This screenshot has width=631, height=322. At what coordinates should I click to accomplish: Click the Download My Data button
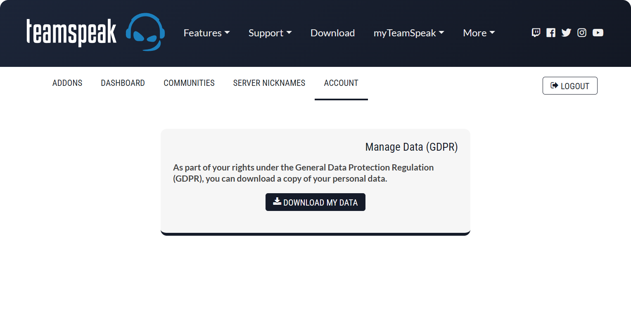tap(315, 202)
